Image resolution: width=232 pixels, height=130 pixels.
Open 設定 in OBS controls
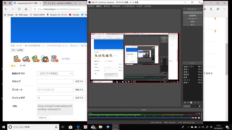point(192,22)
